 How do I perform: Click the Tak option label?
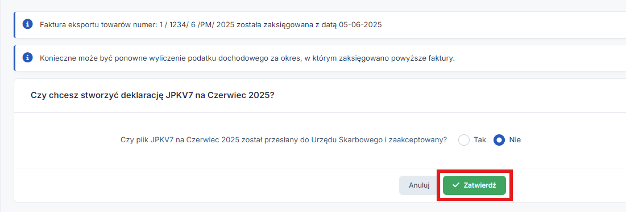pyautogui.click(x=479, y=140)
